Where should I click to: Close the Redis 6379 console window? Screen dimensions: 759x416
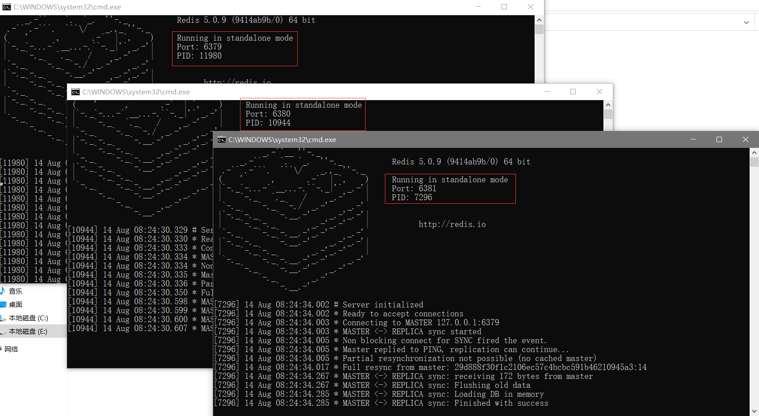click(531, 7)
